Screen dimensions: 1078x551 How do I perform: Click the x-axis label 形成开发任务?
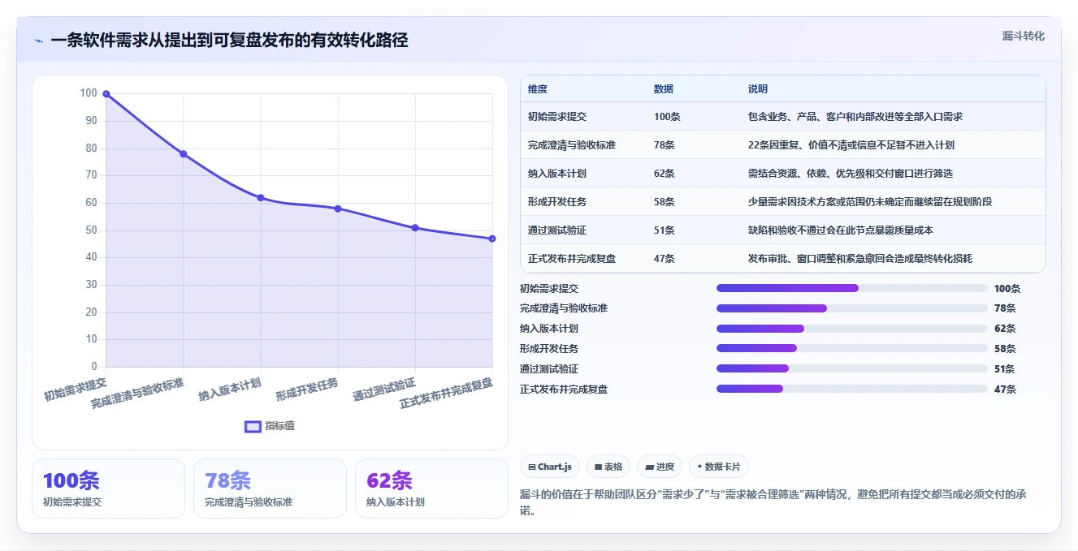click(307, 390)
